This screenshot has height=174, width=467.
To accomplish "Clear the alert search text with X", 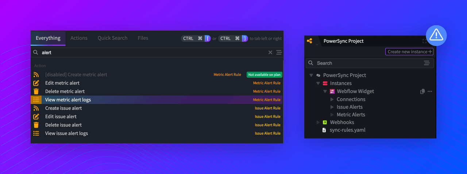I will pos(270,53).
